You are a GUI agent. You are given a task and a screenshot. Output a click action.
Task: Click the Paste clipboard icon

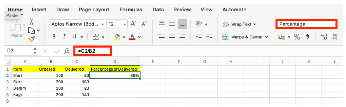click(x=15, y=26)
